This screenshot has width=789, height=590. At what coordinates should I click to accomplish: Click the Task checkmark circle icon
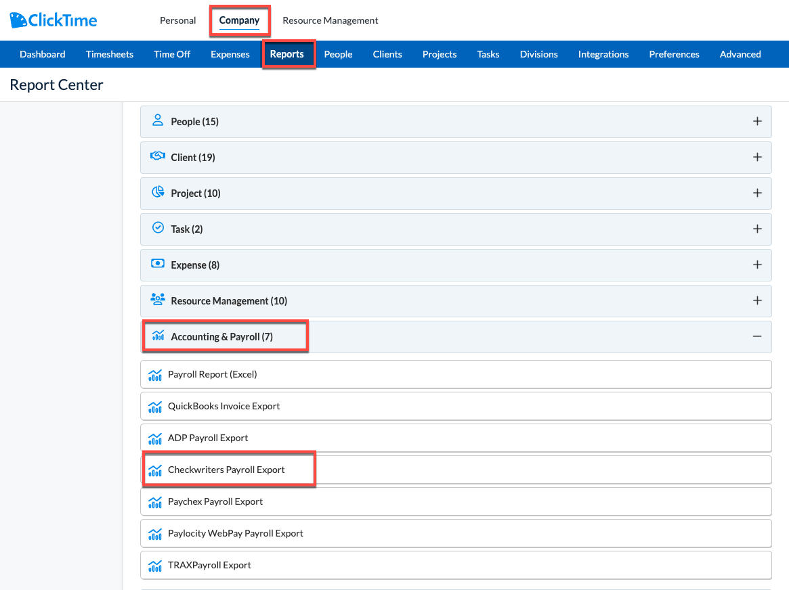[x=158, y=227]
